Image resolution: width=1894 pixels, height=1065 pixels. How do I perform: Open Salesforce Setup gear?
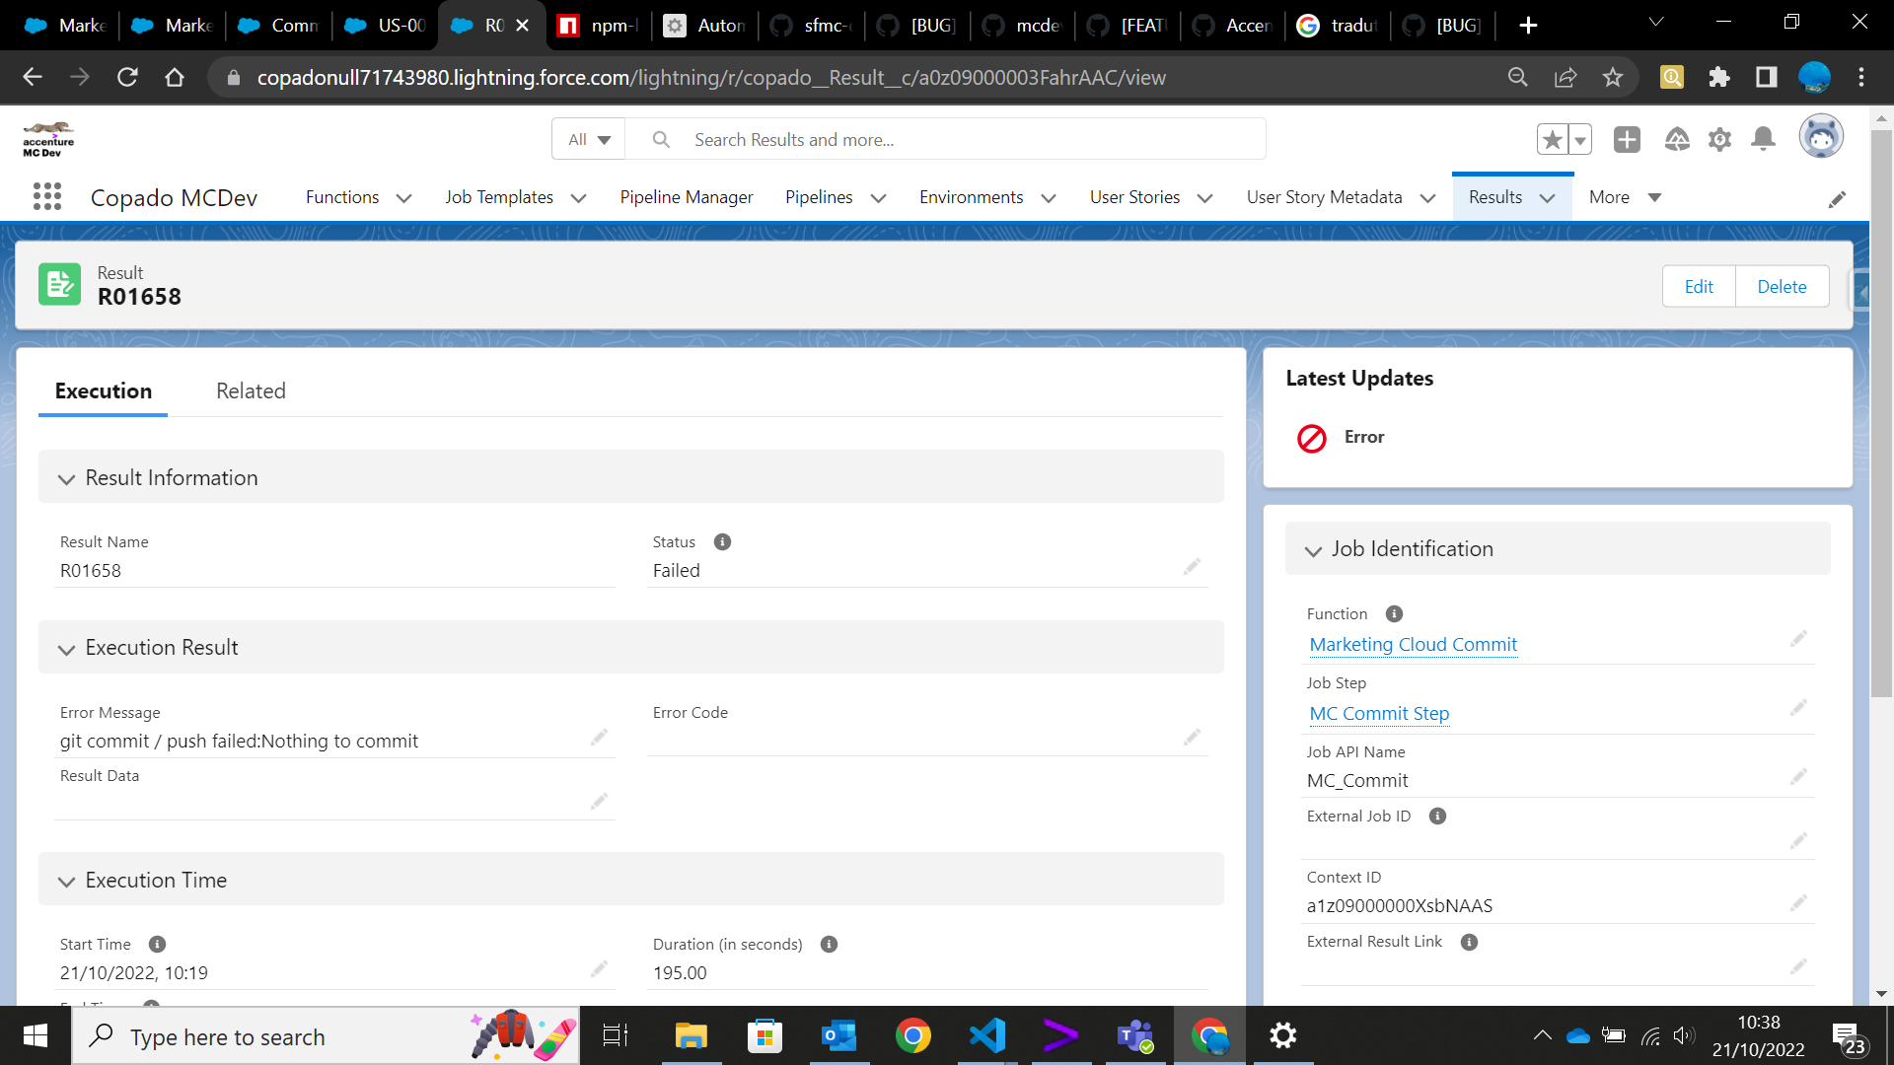1720,139
